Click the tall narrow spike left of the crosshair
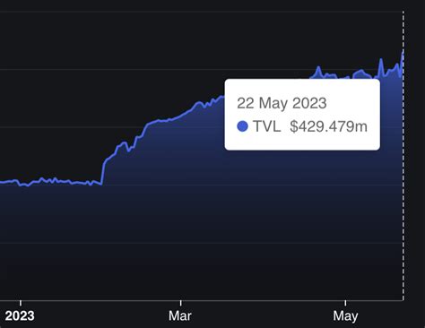The height and width of the screenshot is (328, 425). [x=381, y=67]
